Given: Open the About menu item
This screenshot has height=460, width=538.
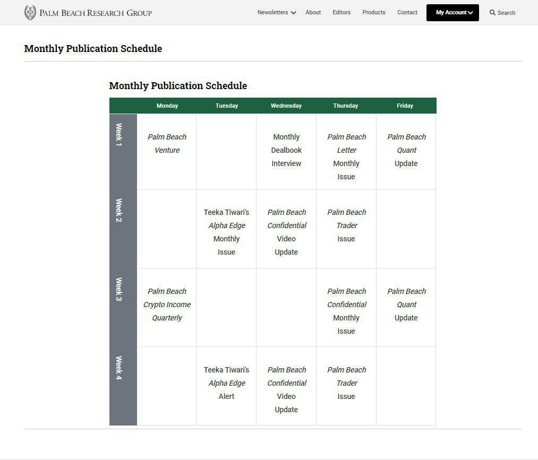Looking at the screenshot, I should click(313, 12).
